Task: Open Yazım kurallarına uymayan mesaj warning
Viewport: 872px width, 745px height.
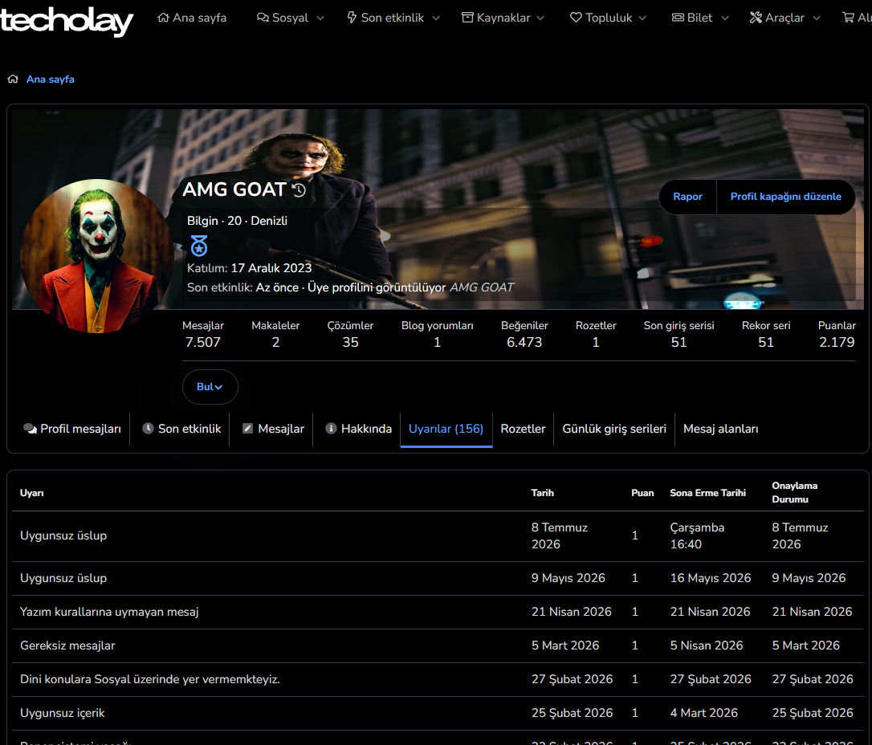Action: coord(109,612)
